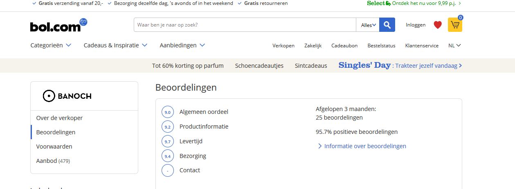Viewport: 515px width, 189px height.
Task: Open the yellow shopping cart
Action: [455, 25]
